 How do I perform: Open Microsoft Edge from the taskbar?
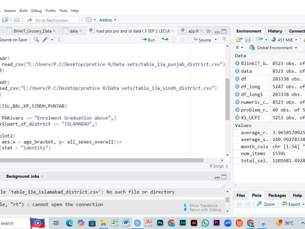69,223
